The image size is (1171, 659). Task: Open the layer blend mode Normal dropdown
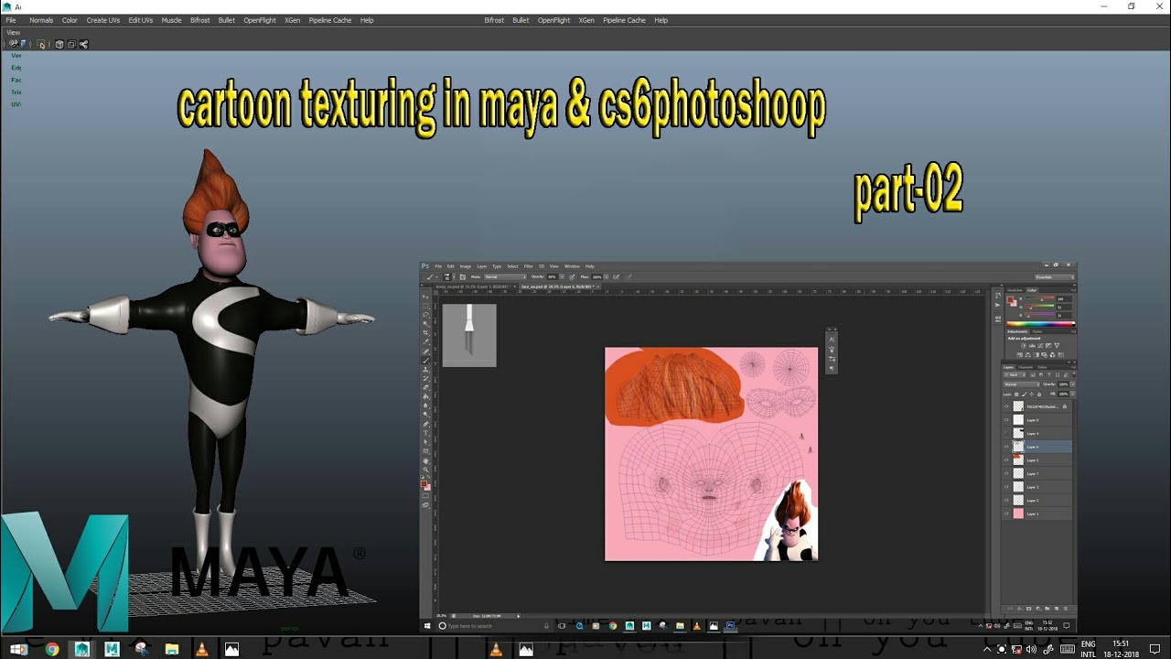point(1021,384)
